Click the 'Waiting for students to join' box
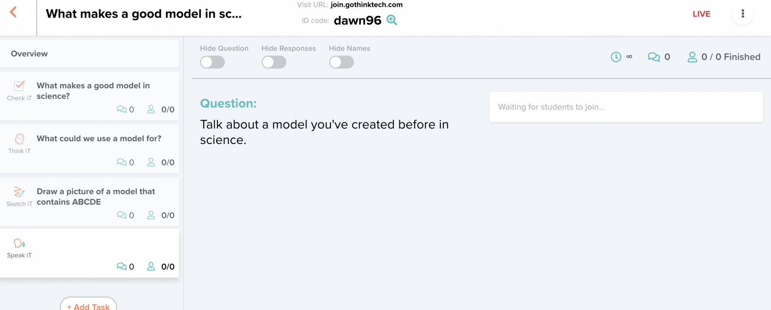The height and width of the screenshot is (310, 771). click(626, 107)
